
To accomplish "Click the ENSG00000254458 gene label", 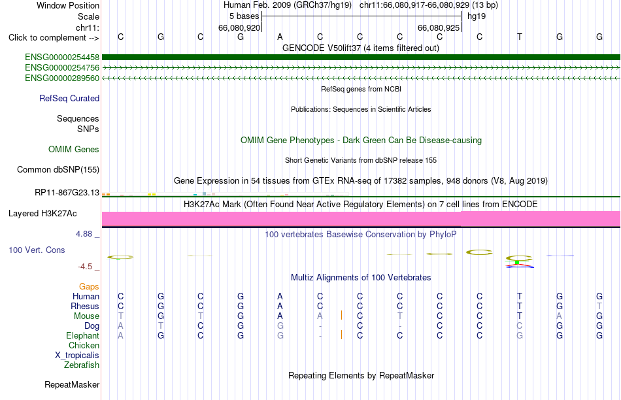I will [62, 58].
